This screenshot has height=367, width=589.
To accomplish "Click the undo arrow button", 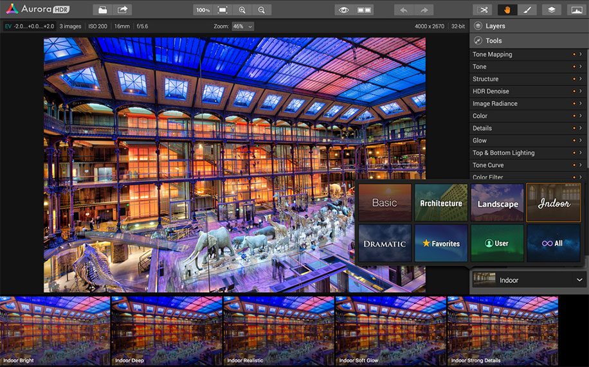I will (404, 10).
